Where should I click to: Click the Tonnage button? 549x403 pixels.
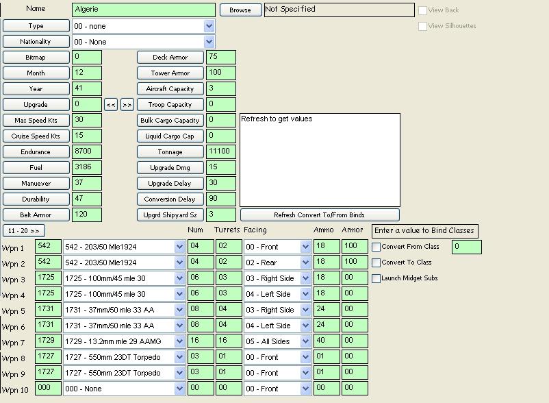(170, 151)
